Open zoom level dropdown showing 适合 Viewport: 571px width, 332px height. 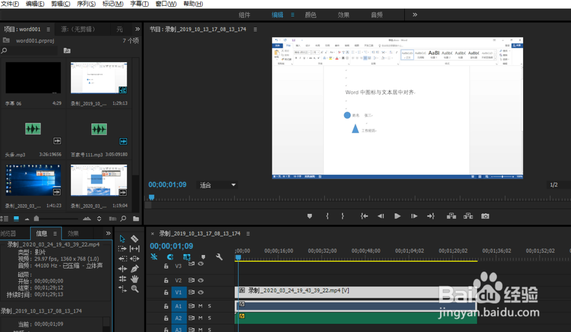coord(217,185)
